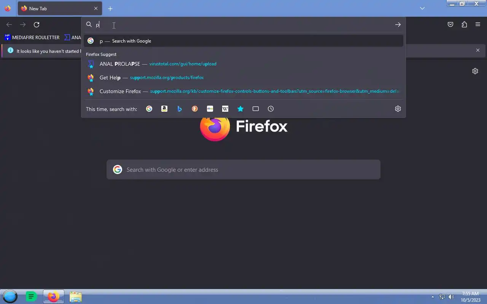This screenshot has width=487, height=304.
Task: Click the Search with Google page field
Action: [243, 169]
